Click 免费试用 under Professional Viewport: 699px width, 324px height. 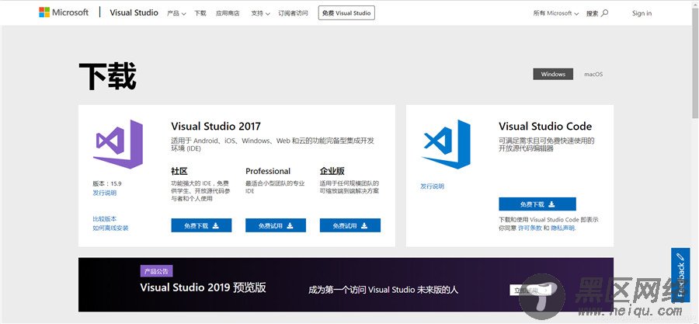(276, 225)
